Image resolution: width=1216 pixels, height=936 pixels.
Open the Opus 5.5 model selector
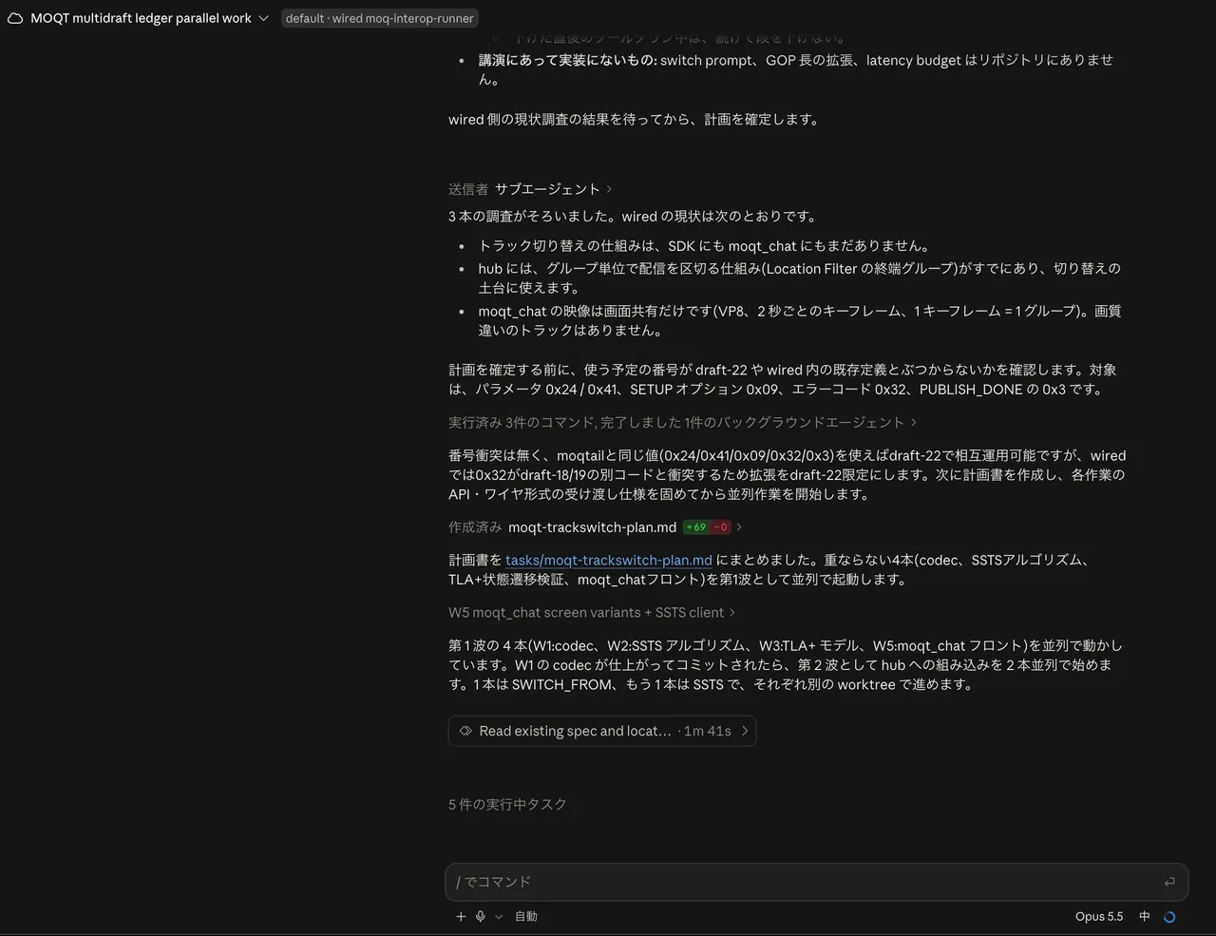1099,916
